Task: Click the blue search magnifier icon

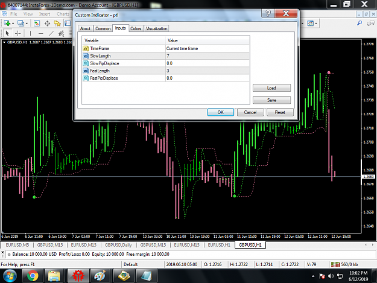Action: [360, 23]
